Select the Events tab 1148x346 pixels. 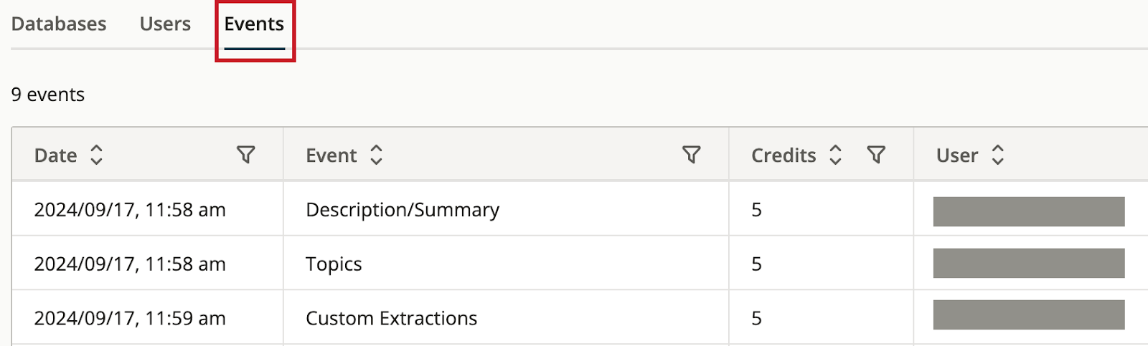[x=254, y=24]
